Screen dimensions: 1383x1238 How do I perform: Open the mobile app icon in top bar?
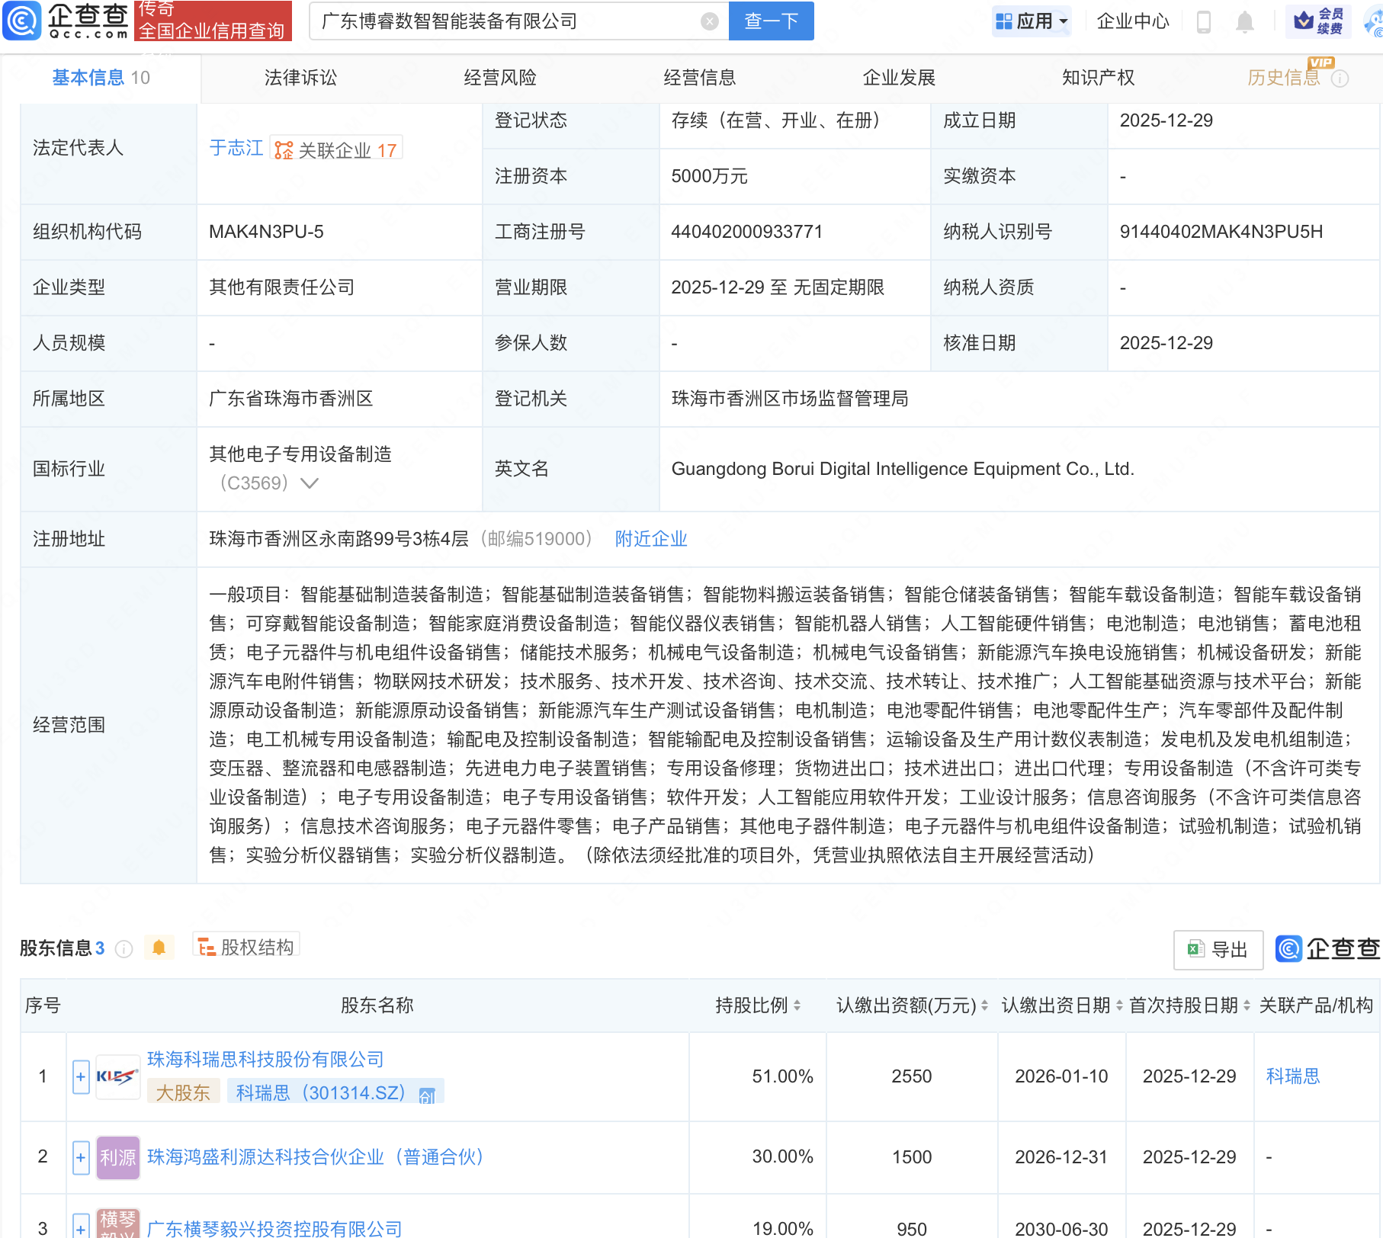pos(1205,21)
